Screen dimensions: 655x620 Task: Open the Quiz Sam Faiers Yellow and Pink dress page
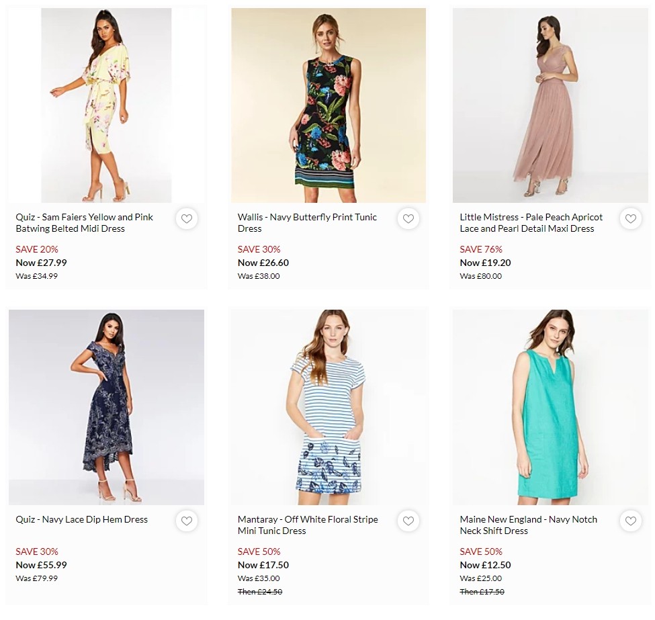[84, 222]
